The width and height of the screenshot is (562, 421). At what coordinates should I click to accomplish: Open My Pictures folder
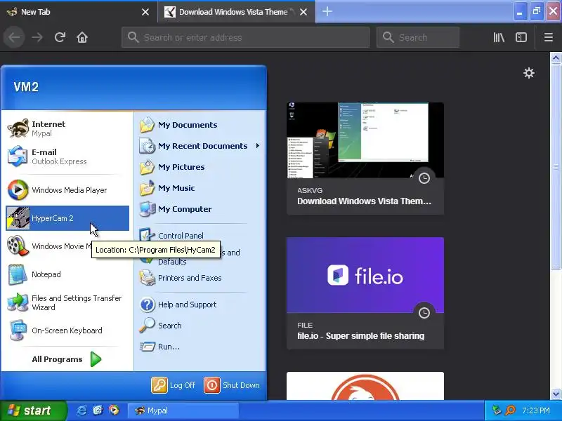tap(199, 167)
